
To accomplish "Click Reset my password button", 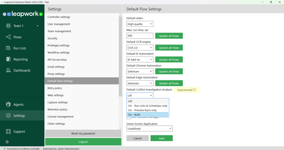I will pyautogui.click(x=83, y=133).
